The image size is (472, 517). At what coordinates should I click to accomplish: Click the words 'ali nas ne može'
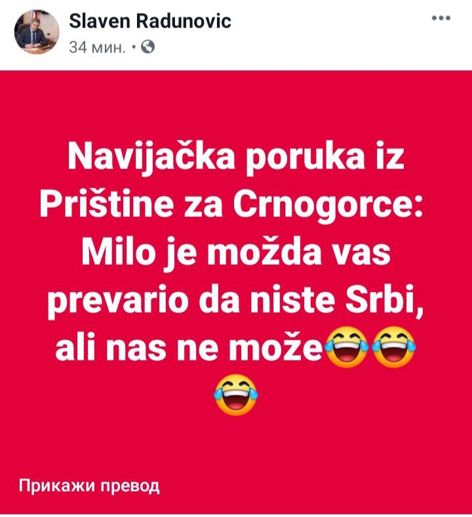coord(189,348)
